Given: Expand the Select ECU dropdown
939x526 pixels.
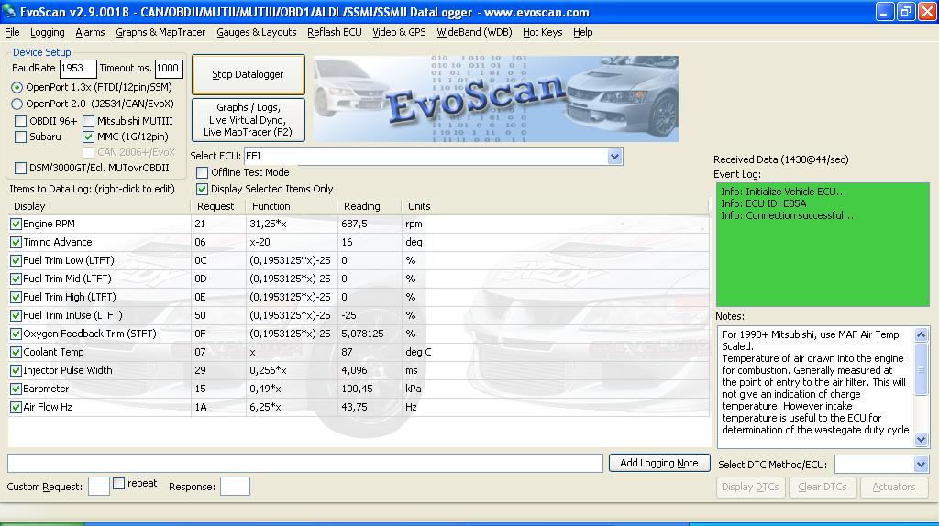Looking at the screenshot, I should pyautogui.click(x=614, y=157).
